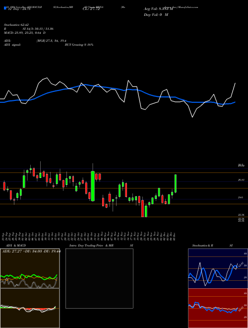The height and width of the screenshot is (328, 248).
Task: Click the right end of the blue SMA line
Action: point(235,102)
